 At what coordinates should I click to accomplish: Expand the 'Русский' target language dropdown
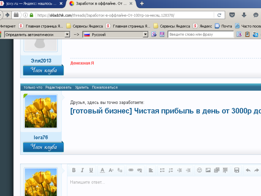coord(146,34)
